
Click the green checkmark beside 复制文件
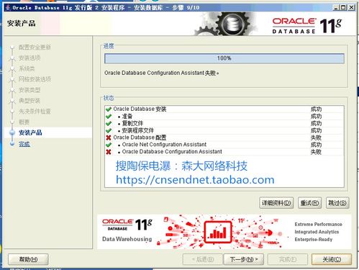109,123
